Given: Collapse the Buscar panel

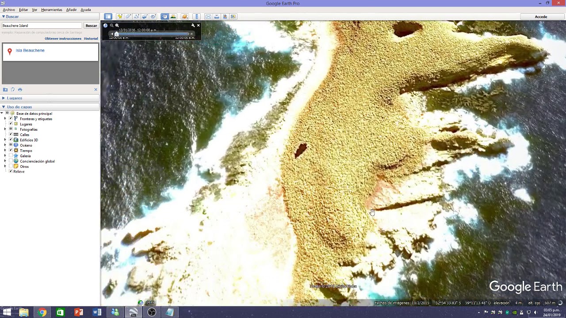Looking at the screenshot, I should click(x=4, y=17).
